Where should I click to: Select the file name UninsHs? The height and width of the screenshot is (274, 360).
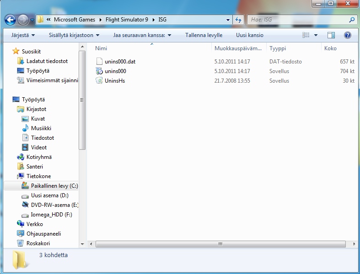(115, 81)
